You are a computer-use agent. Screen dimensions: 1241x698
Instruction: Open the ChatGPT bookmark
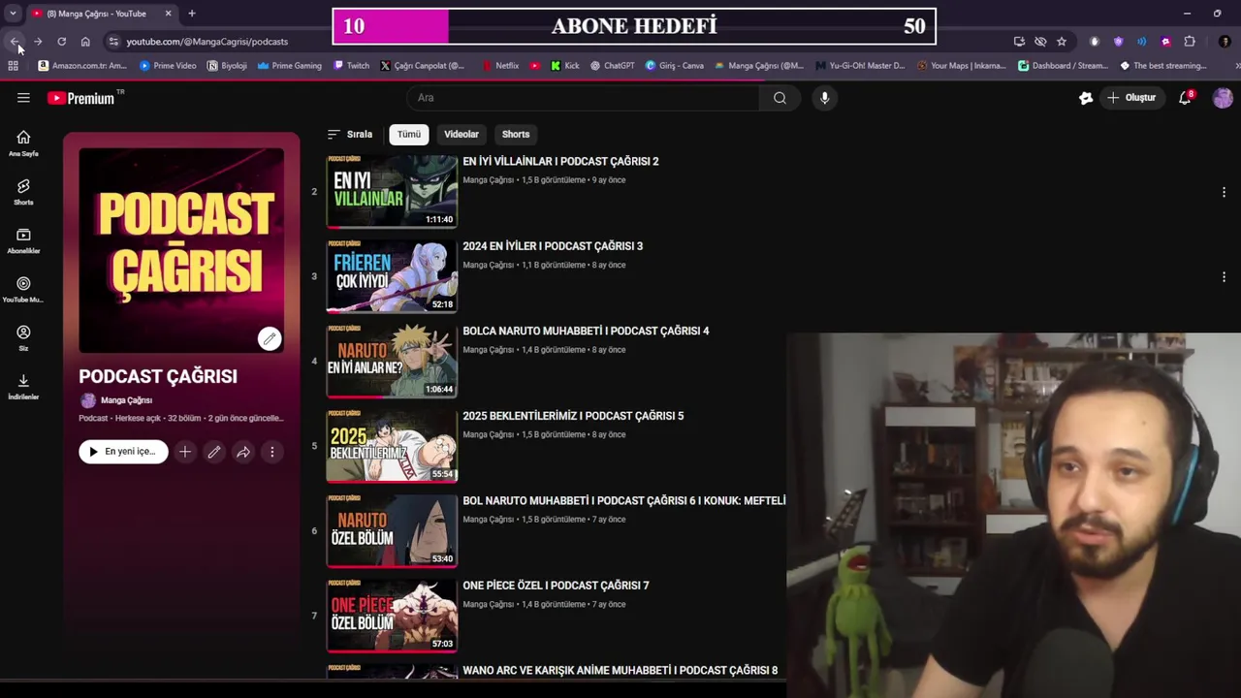pyautogui.click(x=613, y=66)
